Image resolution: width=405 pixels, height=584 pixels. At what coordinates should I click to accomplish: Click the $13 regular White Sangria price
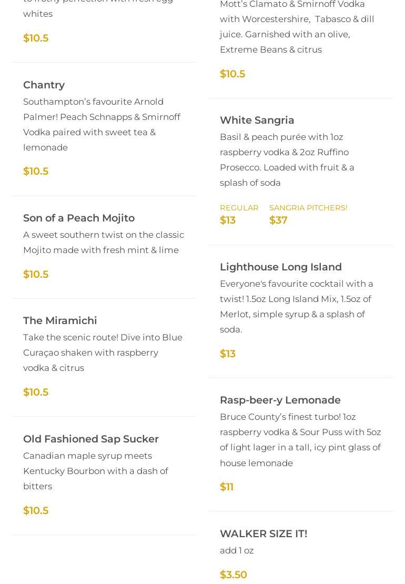point(227,220)
